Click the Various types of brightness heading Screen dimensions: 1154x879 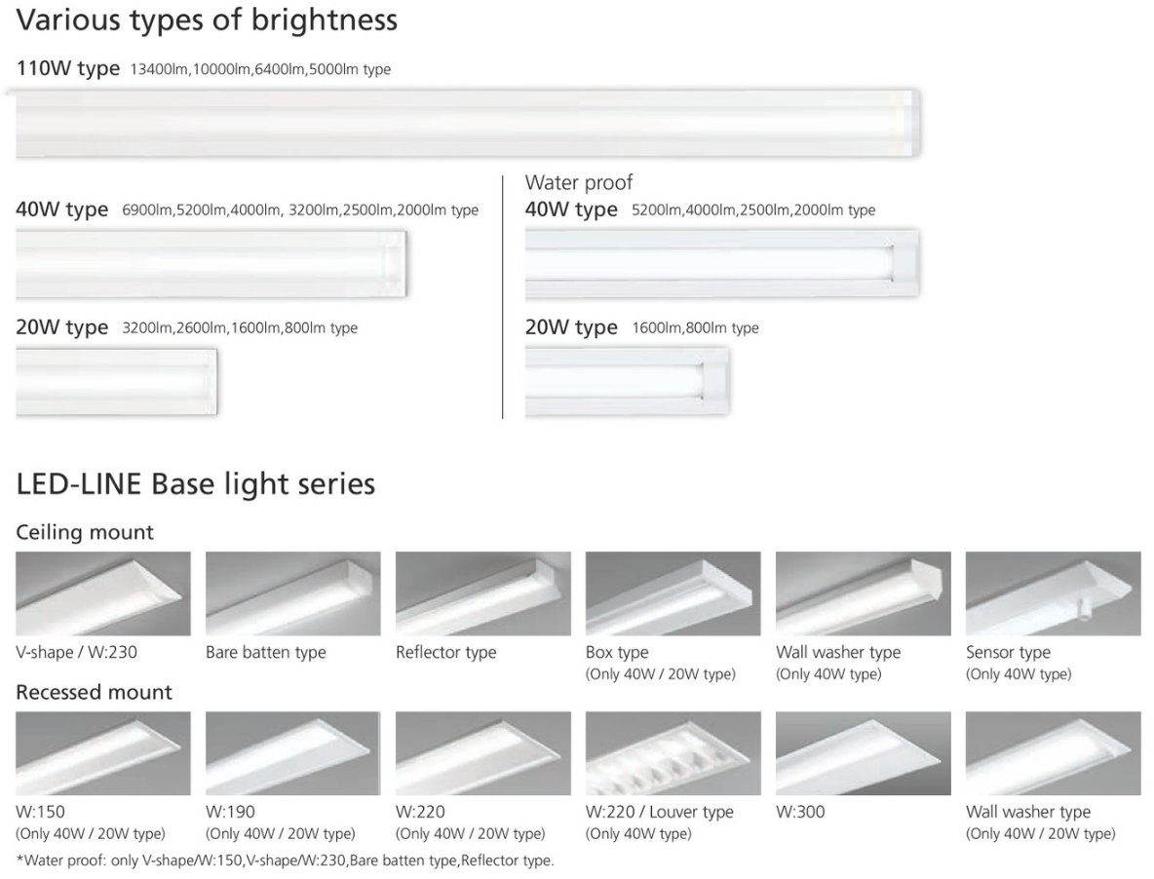207,19
